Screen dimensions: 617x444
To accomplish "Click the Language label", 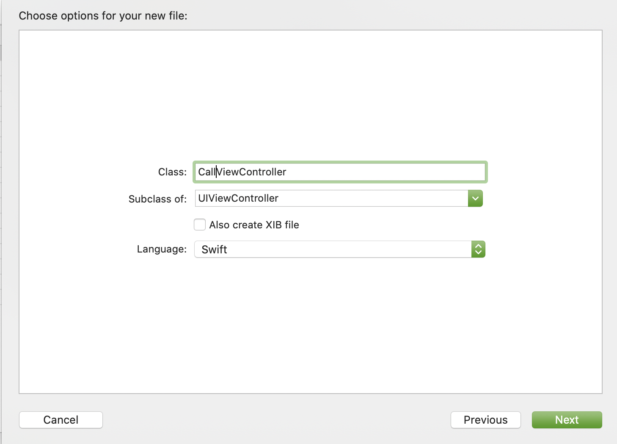I will [161, 249].
